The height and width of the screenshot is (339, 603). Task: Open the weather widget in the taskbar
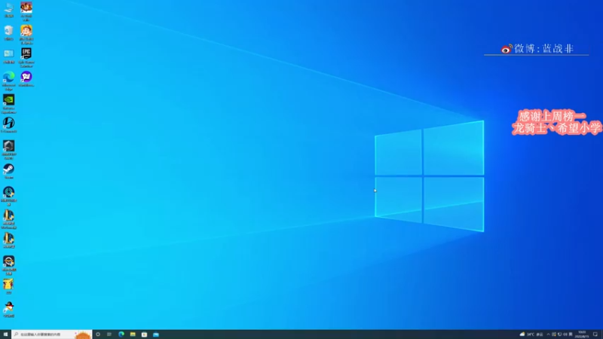(531, 334)
